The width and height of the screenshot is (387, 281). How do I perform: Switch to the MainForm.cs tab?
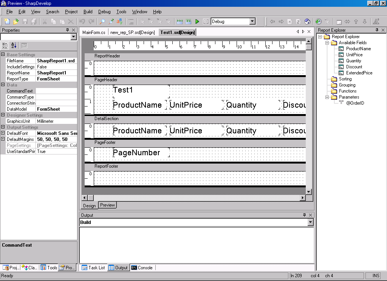(94, 32)
